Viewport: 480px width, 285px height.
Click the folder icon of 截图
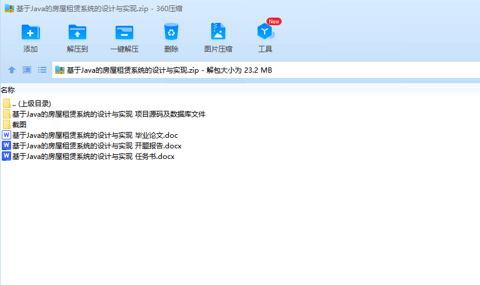click(x=6, y=124)
